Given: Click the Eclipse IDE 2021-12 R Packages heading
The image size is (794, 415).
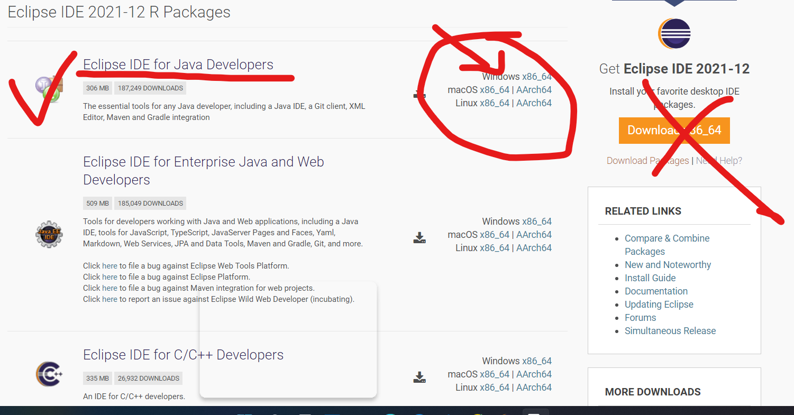Looking at the screenshot, I should click(x=119, y=12).
